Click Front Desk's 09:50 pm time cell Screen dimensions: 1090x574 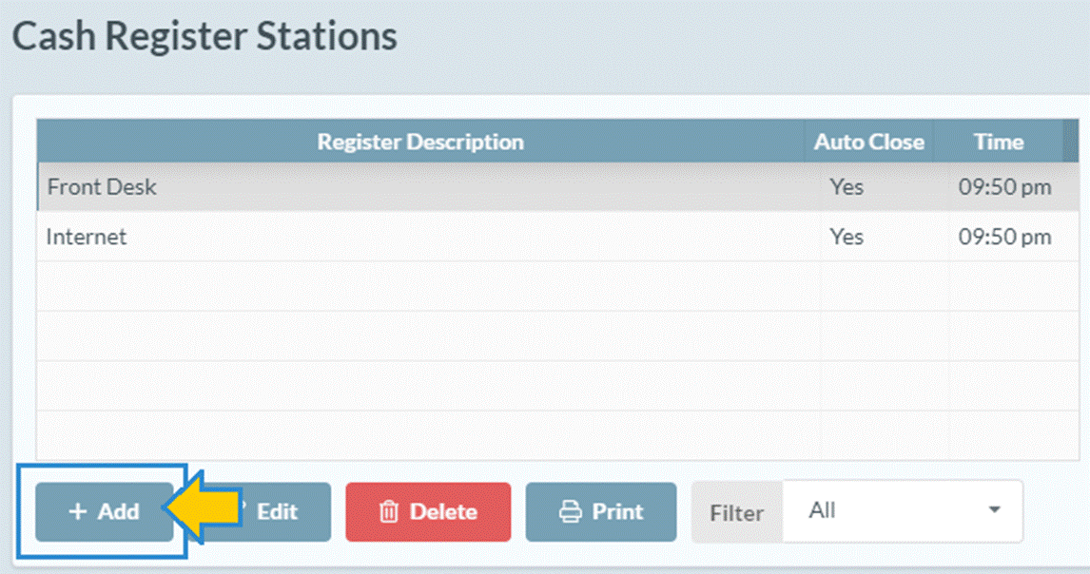(1004, 187)
